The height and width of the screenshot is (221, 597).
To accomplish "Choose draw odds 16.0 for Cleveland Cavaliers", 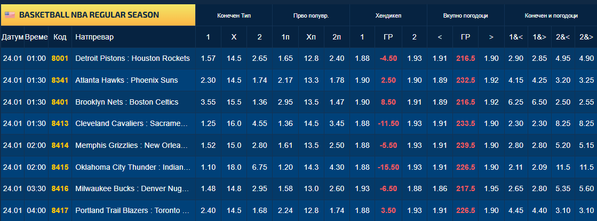I will click(234, 123).
